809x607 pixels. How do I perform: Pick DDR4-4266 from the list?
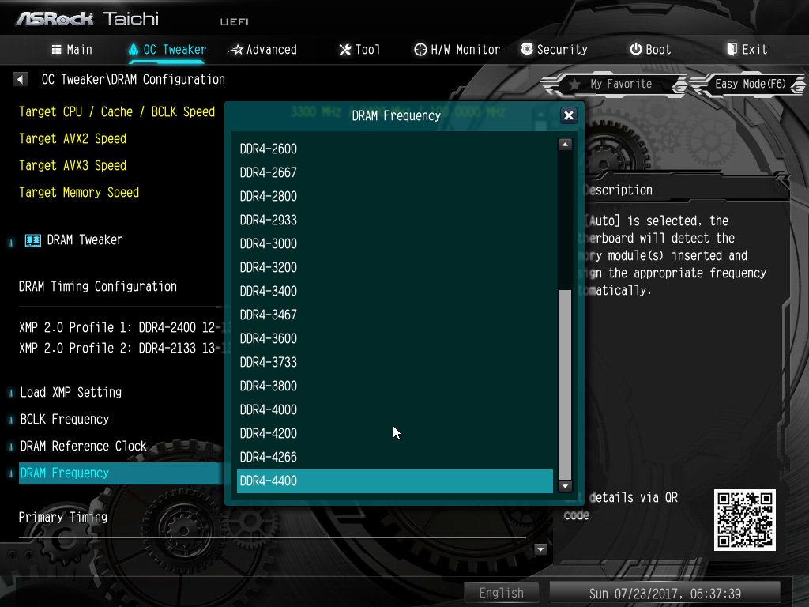click(x=395, y=458)
